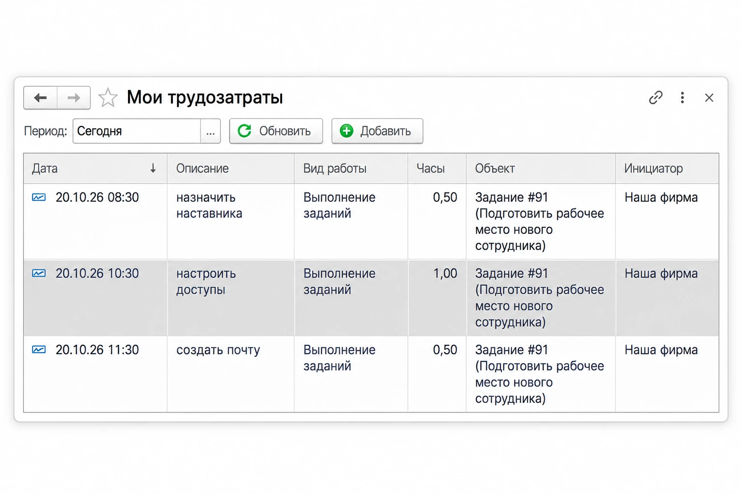This screenshot has height=494, width=742.
Task: Open period chooser with the ellipsis button
Action: 211,131
